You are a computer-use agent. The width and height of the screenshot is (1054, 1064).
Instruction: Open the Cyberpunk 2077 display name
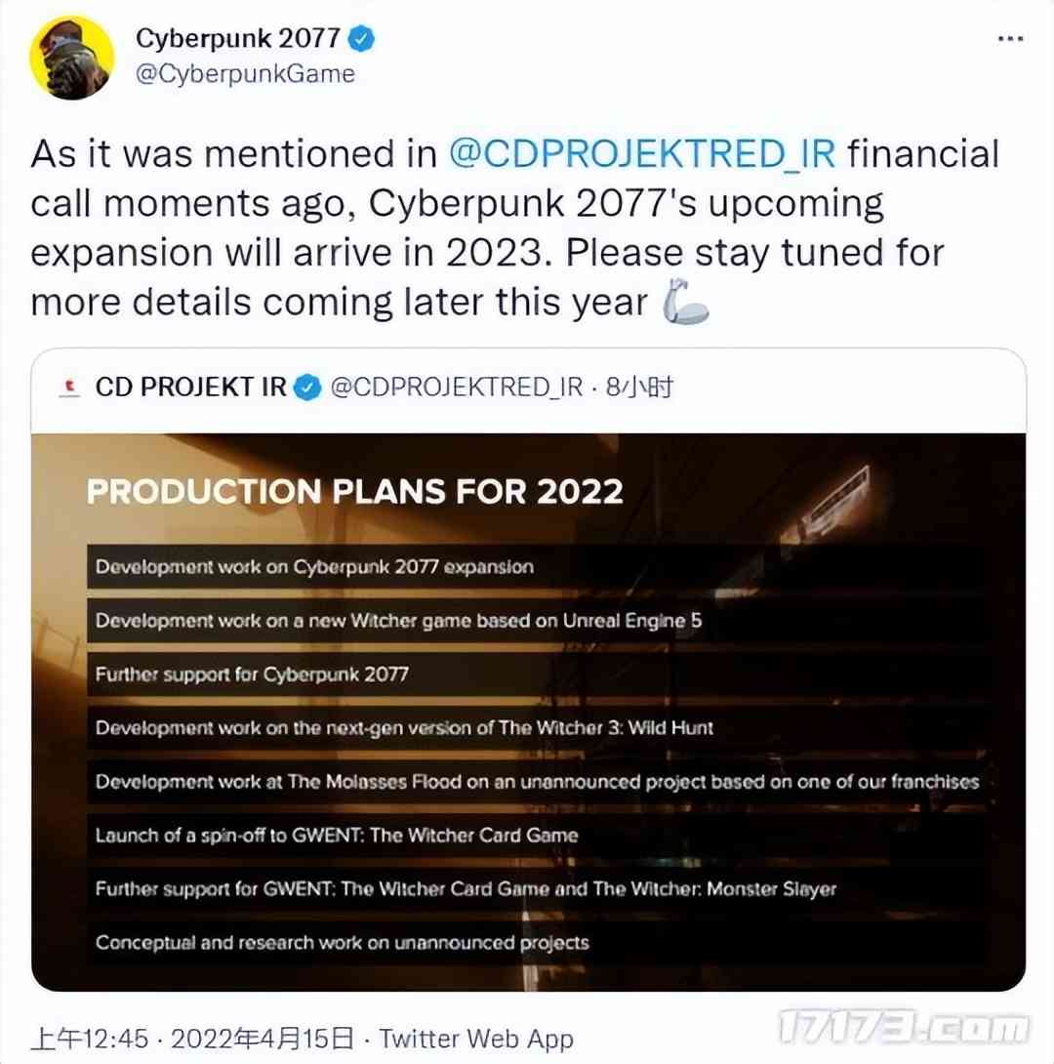[238, 39]
